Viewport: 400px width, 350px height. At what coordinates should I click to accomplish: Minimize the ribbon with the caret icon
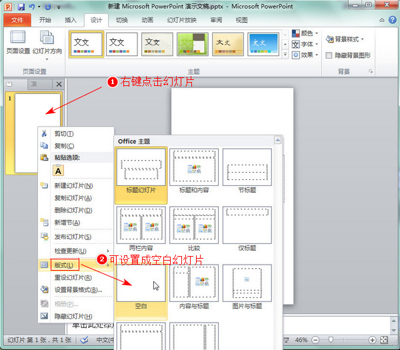tap(381, 20)
